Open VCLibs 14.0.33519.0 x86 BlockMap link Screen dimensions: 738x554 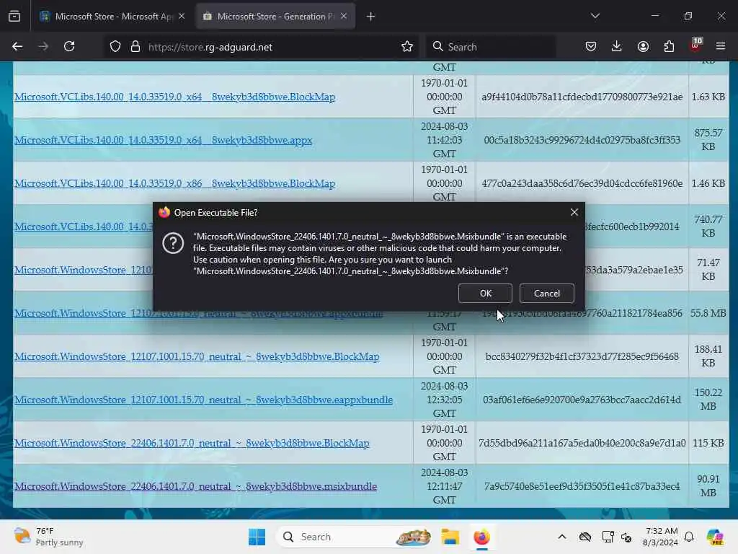(x=174, y=184)
